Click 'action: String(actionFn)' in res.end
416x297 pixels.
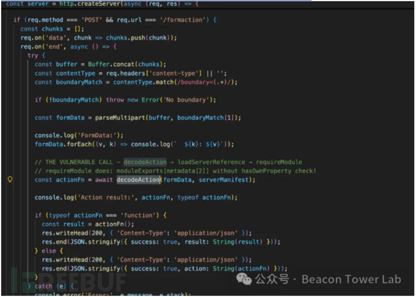point(227,269)
